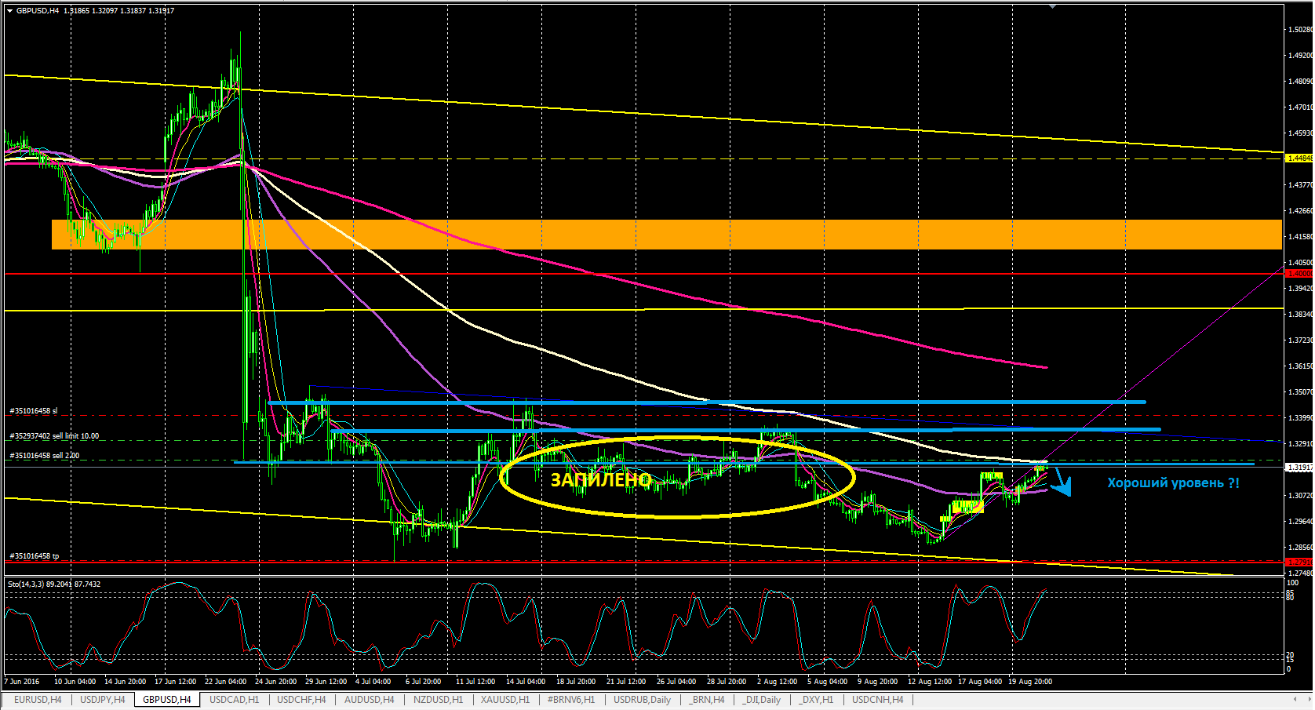1315x710 pixels.
Task: Open the _BRN,H4 chart tab
Action: pyautogui.click(x=706, y=700)
